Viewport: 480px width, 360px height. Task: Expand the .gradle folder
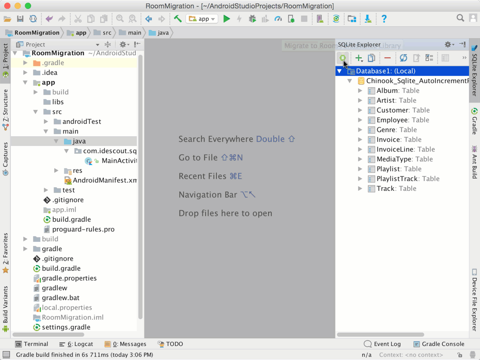25,63
